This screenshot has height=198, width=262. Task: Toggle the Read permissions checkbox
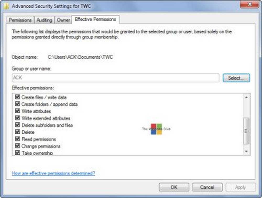(18, 139)
